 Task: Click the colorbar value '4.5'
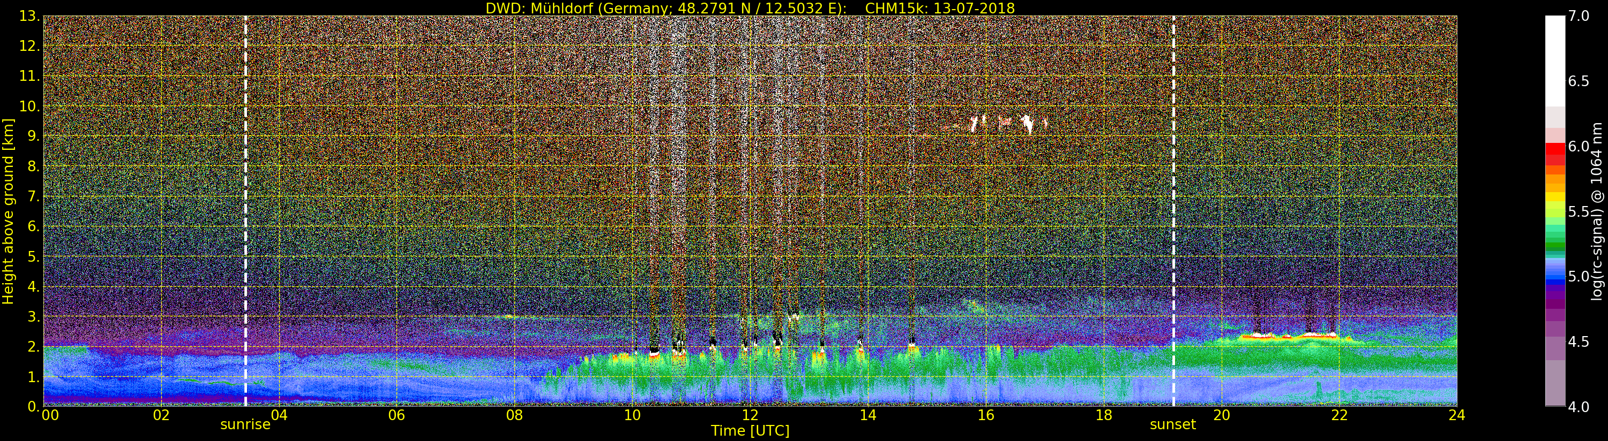point(1579,342)
